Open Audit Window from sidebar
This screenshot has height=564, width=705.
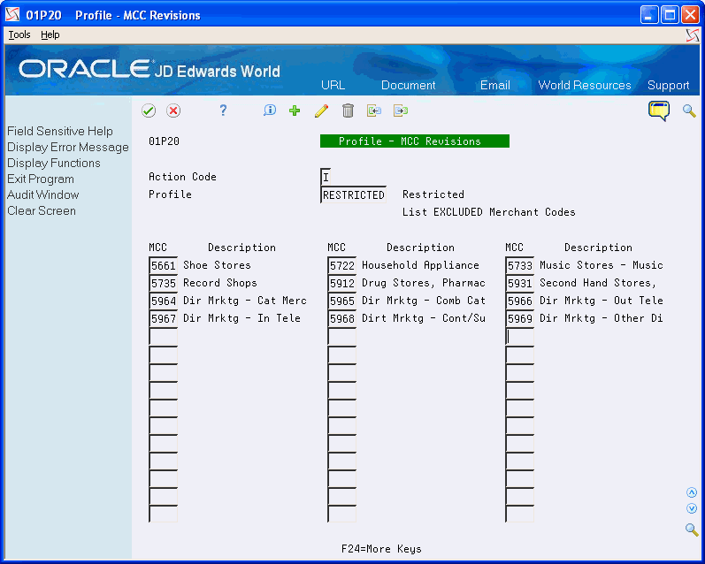coord(42,194)
